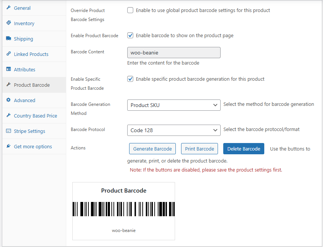The image size is (323, 247).
Task: Click the Country Based Price wrench icon
Action: [8, 115]
